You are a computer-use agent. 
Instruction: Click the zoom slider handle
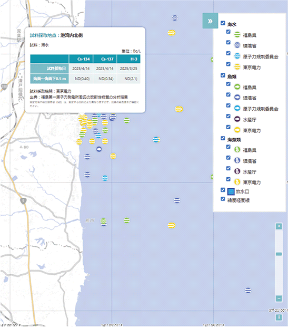pyautogui.click(x=279, y=254)
